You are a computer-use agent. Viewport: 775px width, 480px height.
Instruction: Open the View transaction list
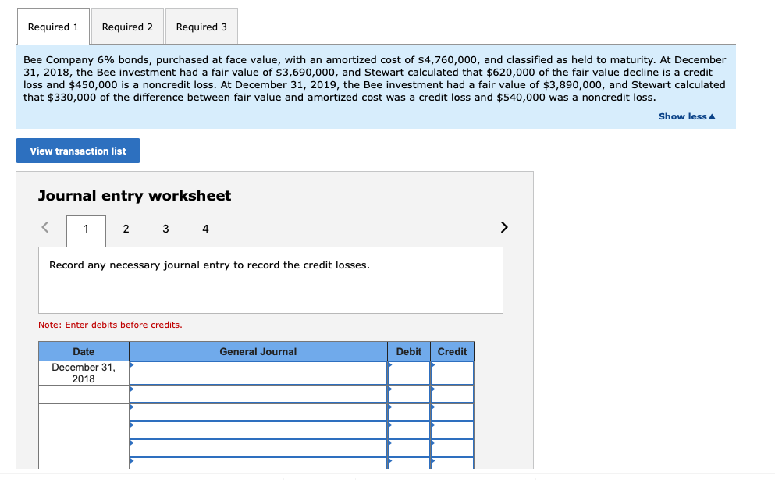[78, 151]
